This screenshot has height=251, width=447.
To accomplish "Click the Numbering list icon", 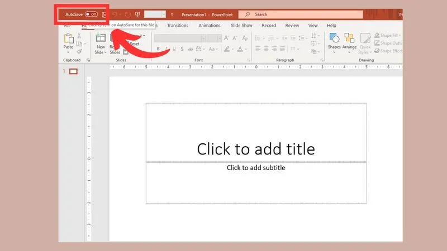I will tap(271, 38).
